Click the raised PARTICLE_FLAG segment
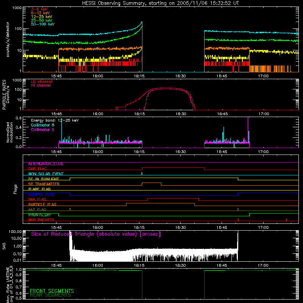The width and height of the screenshot is (303, 303). [160, 203]
